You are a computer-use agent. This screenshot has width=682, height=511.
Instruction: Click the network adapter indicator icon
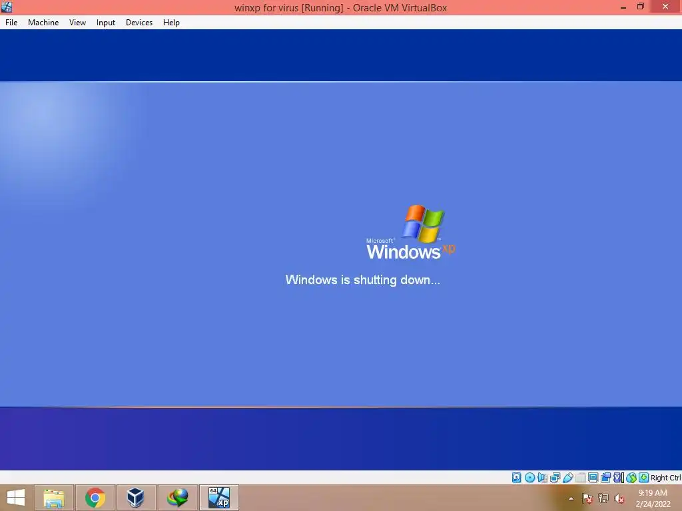point(555,478)
